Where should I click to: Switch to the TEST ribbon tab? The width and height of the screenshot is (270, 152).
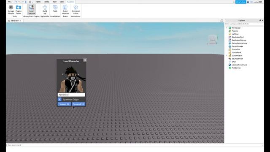[54, 2]
